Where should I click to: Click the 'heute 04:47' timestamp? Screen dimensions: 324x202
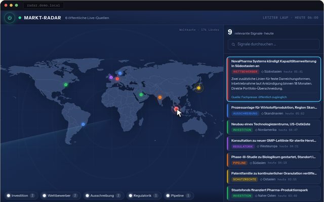point(288,130)
